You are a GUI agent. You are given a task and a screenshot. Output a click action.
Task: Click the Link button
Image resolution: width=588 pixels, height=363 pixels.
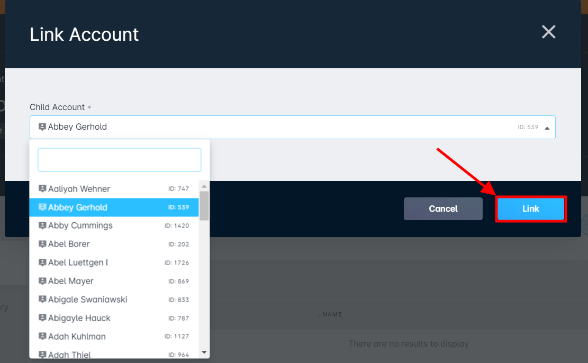click(531, 208)
